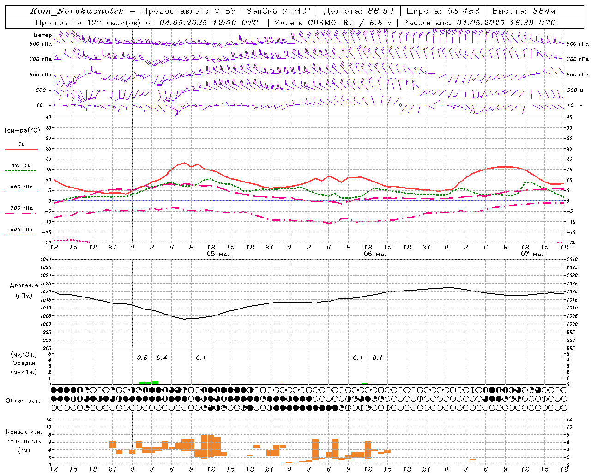The image size is (591, 473).
Task: Click the 07 мая date label
Action: pos(532,254)
